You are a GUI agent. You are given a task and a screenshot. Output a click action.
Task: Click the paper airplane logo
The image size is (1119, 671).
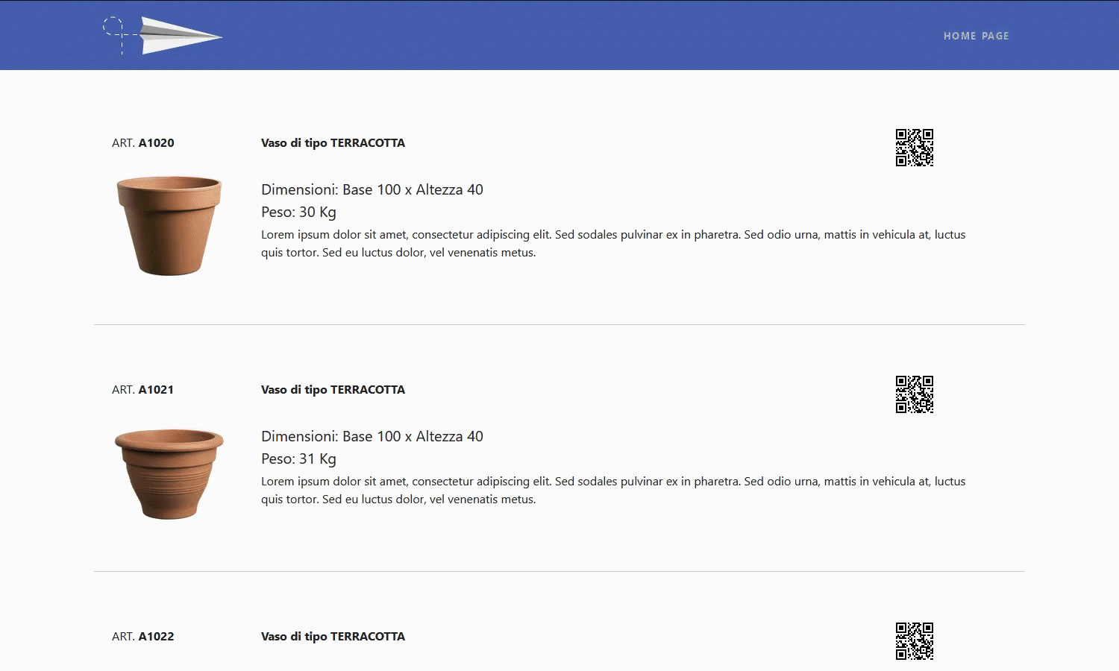[163, 36]
